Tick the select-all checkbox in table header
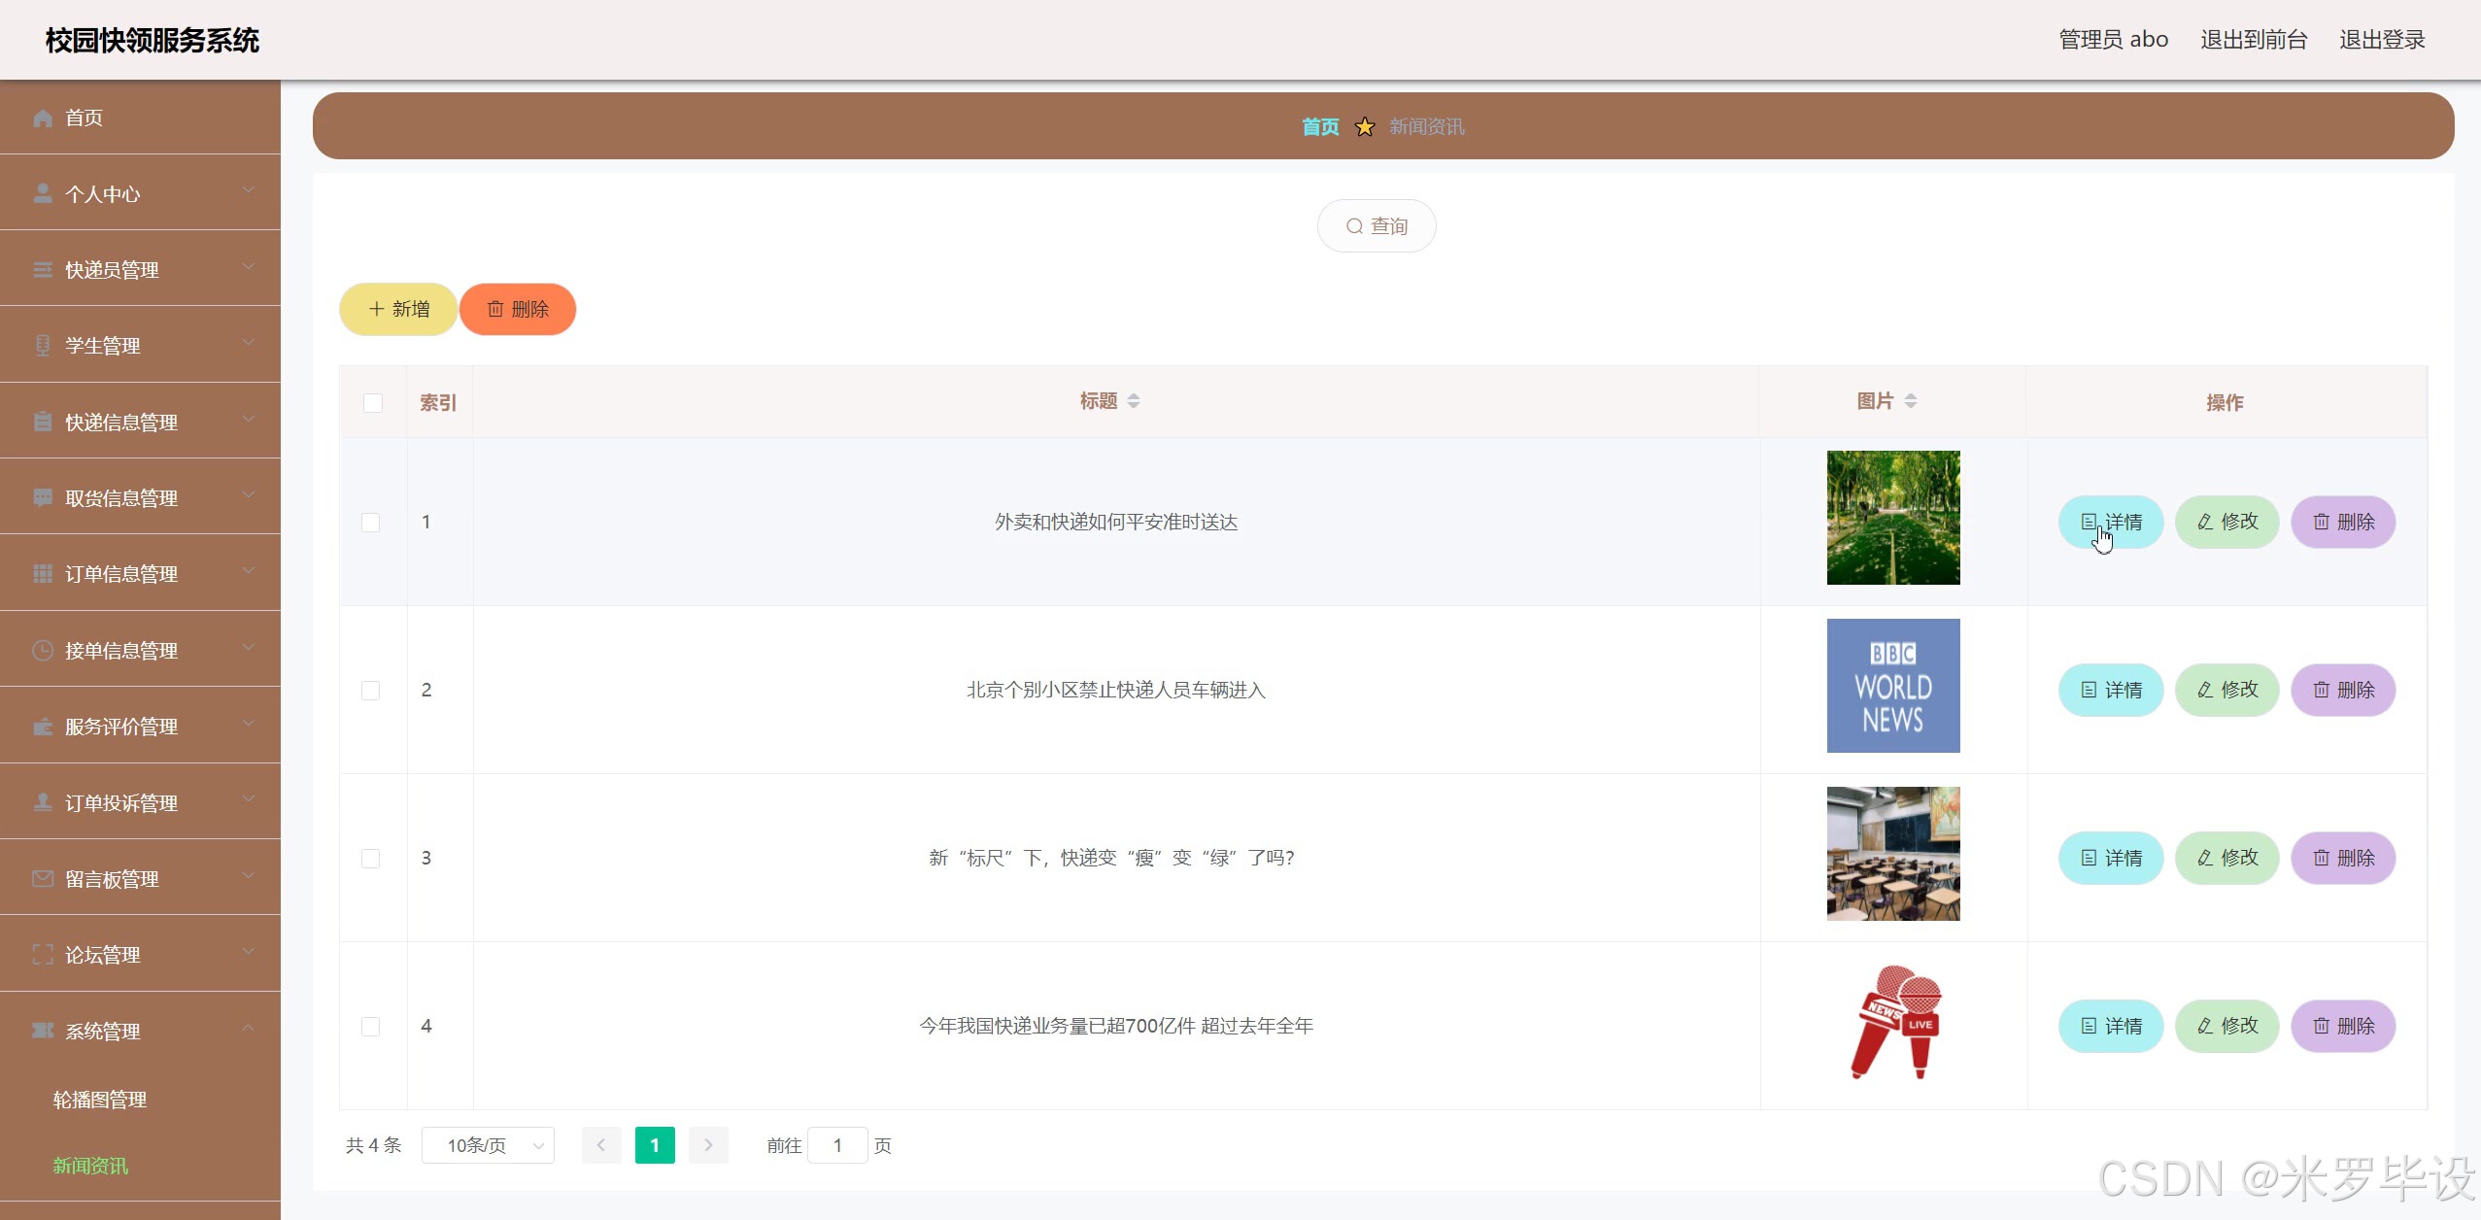This screenshot has width=2481, height=1220. (x=373, y=403)
